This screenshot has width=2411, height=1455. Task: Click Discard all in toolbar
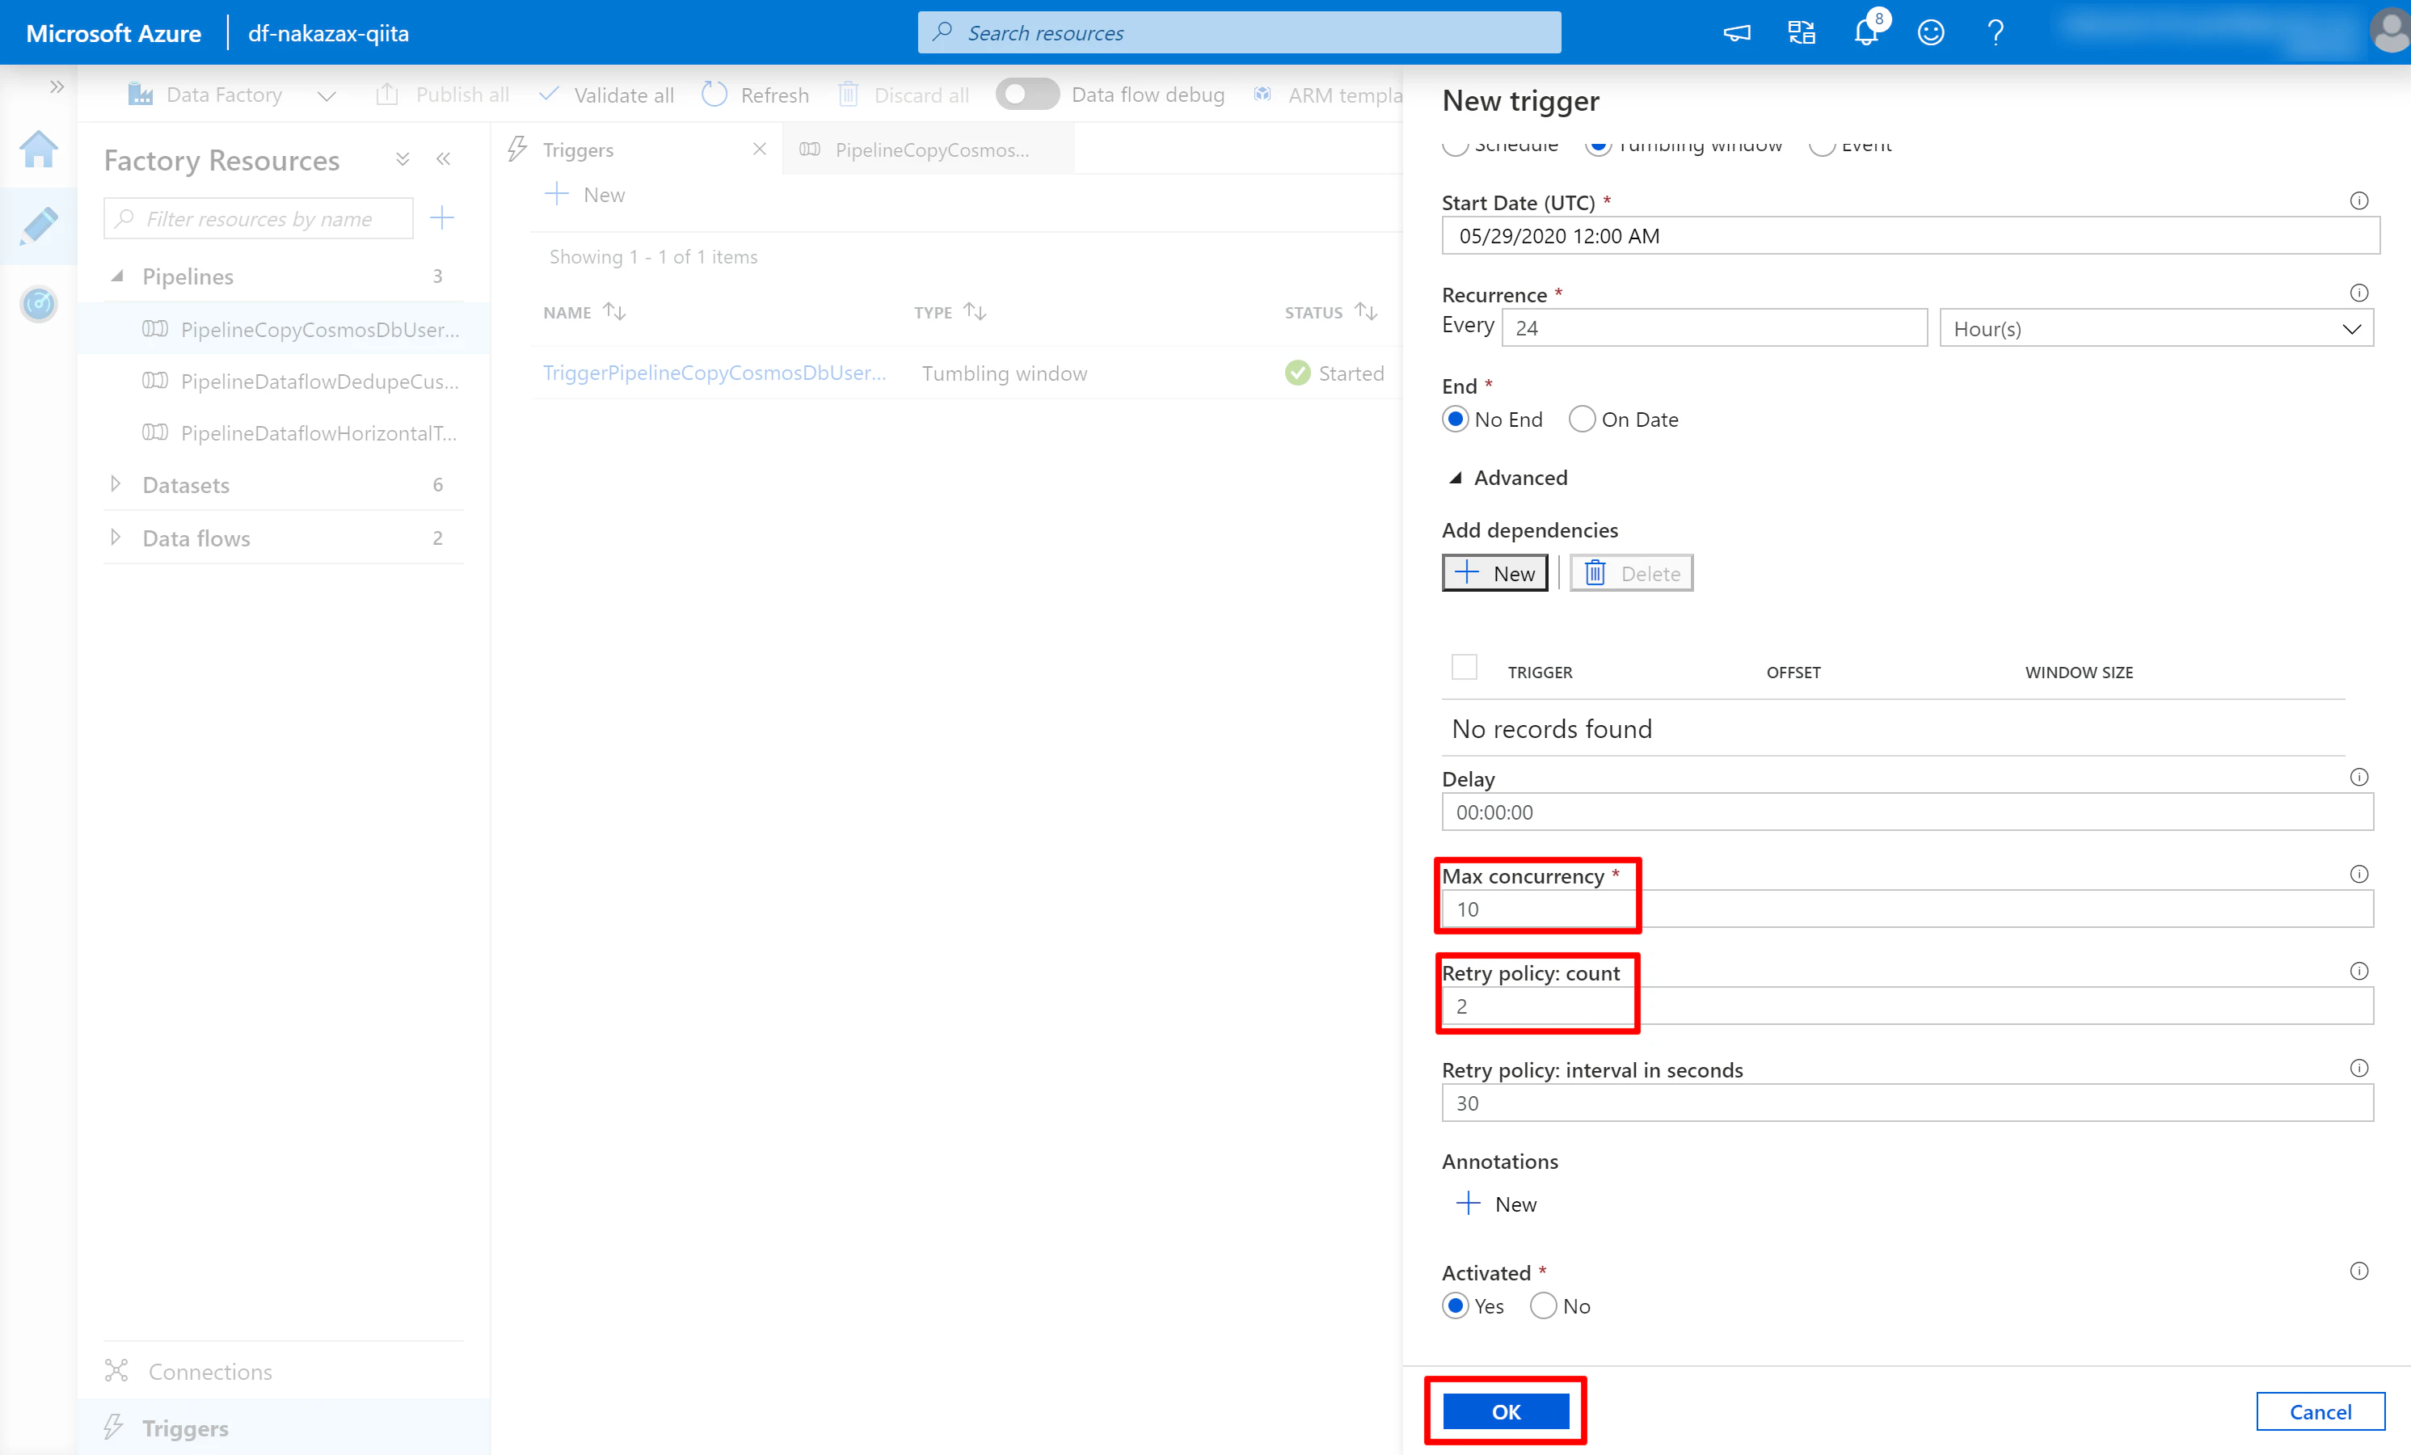tap(904, 94)
